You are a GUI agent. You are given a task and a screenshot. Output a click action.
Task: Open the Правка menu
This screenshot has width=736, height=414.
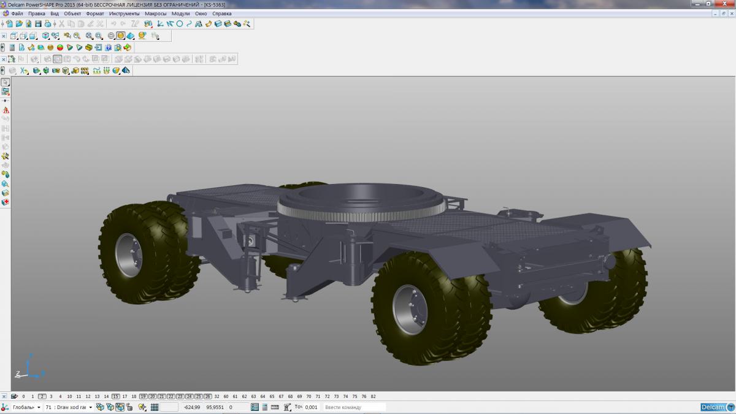(x=37, y=13)
